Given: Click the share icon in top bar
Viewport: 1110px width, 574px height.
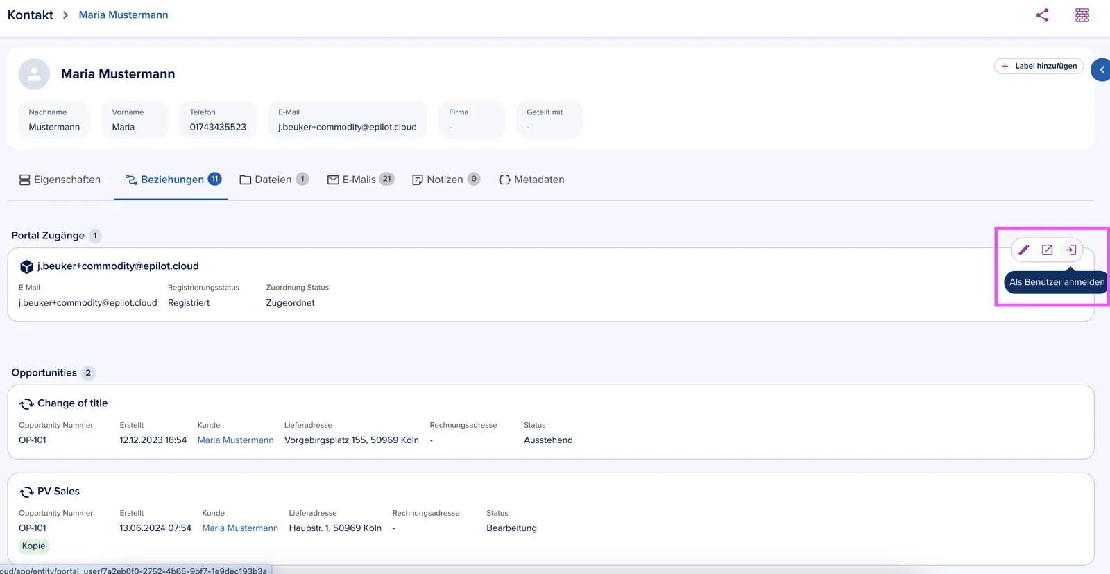Looking at the screenshot, I should coord(1042,15).
